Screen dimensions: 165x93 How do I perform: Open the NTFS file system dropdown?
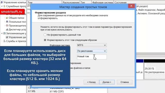click(x=92, y=45)
